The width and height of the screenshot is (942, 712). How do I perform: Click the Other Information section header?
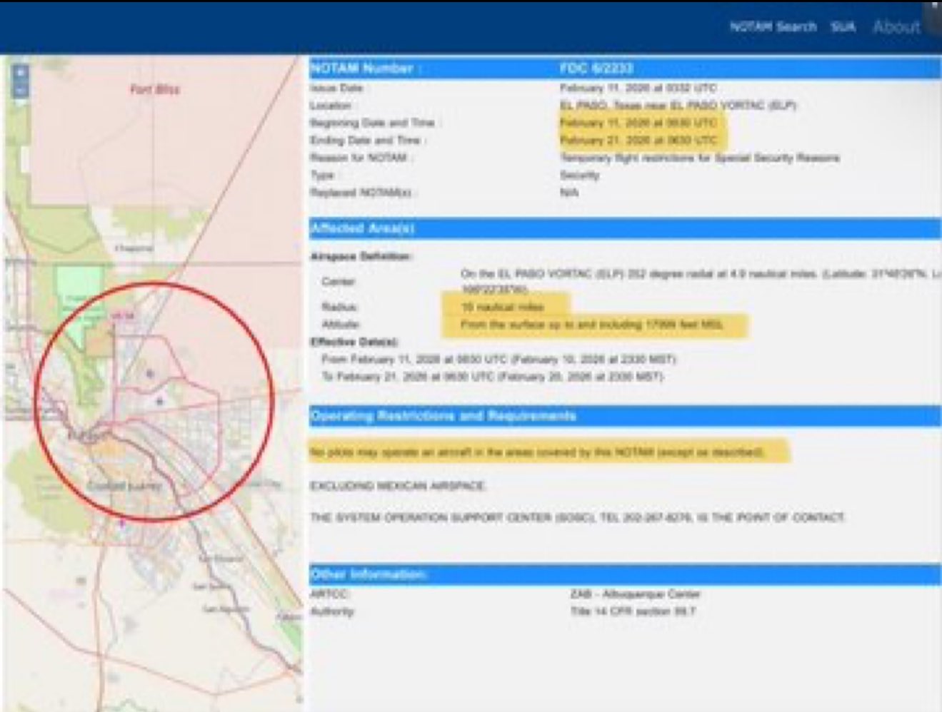(369, 574)
